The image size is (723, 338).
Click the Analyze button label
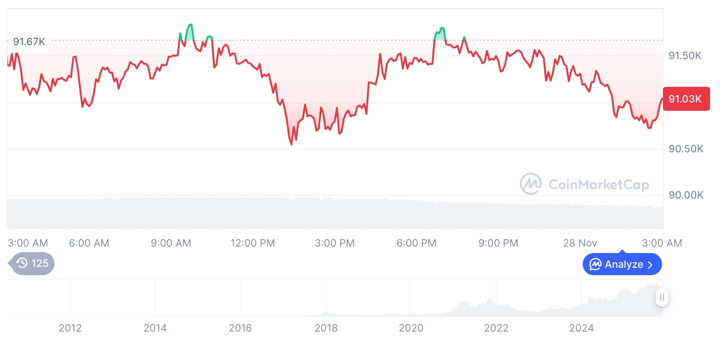click(624, 265)
